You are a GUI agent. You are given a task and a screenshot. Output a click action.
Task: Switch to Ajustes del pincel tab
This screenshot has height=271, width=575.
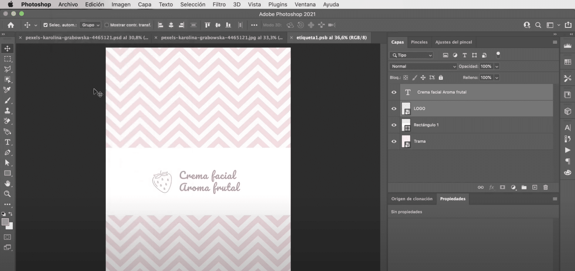click(x=454, y=42)
